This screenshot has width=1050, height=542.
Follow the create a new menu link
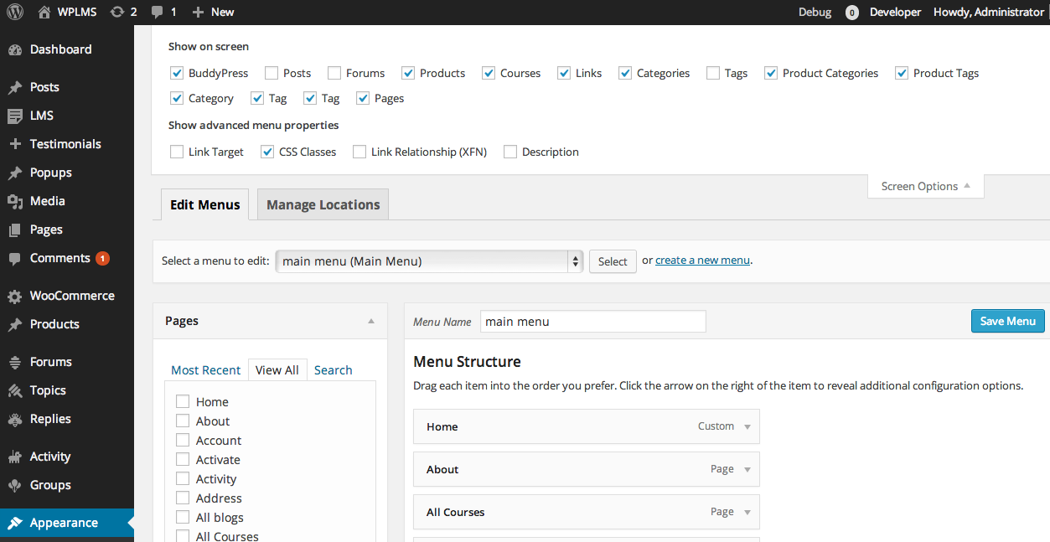point(702,261)
